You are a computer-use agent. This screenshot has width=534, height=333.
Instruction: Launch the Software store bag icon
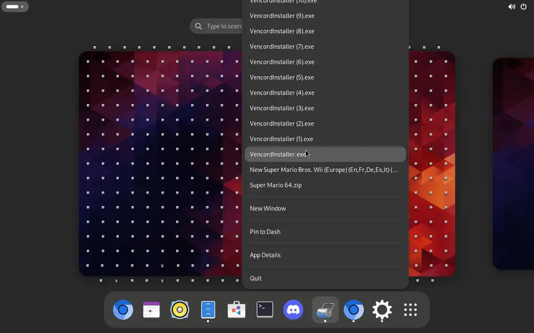click(x=237, y=310)
